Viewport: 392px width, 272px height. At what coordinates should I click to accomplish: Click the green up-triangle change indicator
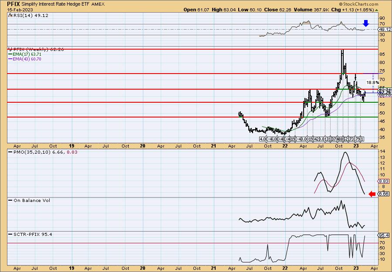click(376, 10)
